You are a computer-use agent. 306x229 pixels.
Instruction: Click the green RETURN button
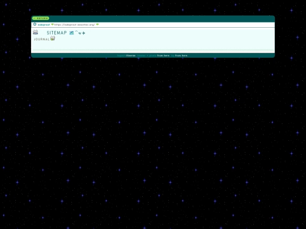[x=41, y=18]
